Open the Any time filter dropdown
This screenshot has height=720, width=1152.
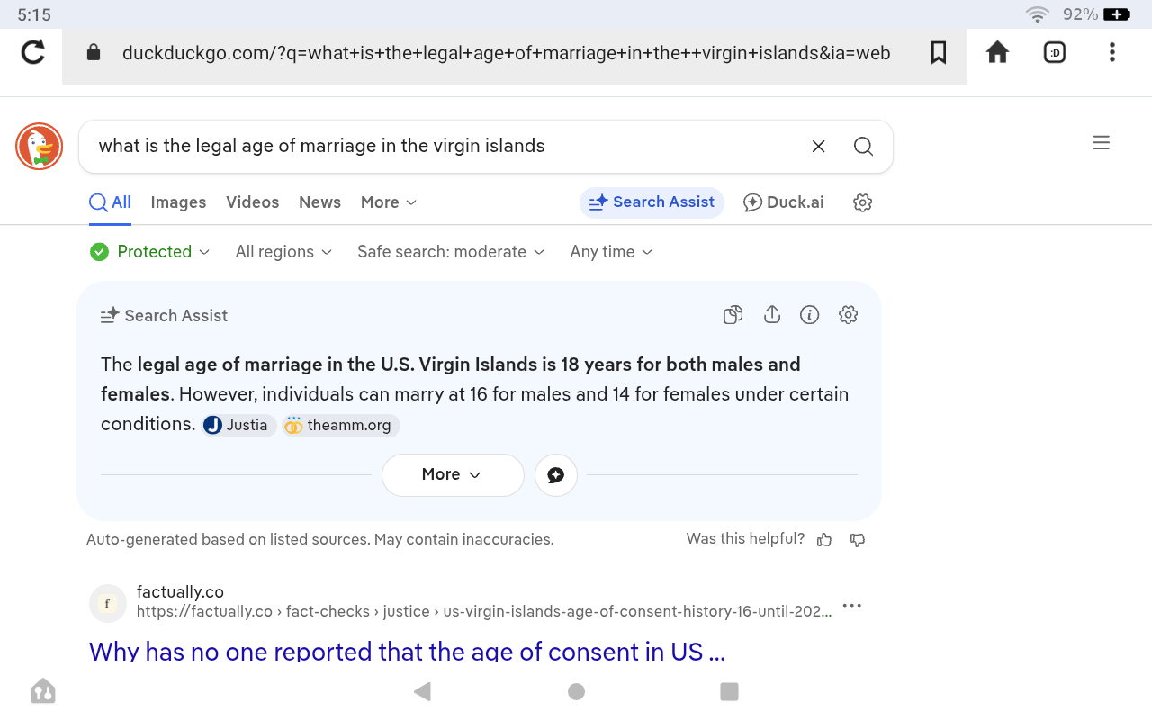click(x=611, y=252)
